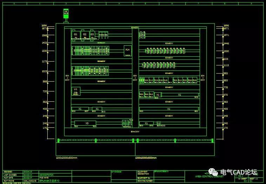Click the green signal lamp atop cabinet
266x184 pixels.
click(66, 14)
